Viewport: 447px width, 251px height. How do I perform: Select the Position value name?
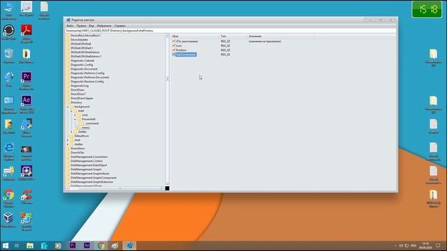tap(181, 50)
